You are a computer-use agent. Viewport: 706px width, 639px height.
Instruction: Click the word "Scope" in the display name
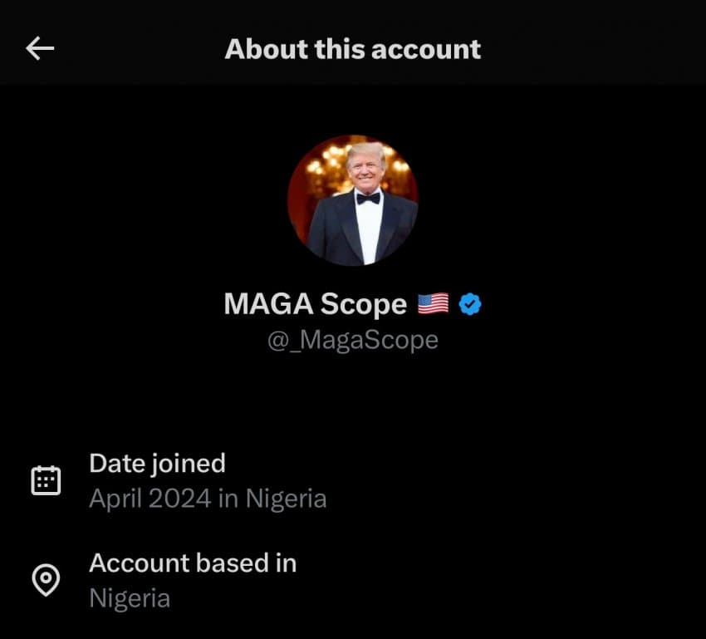(363, 304)
